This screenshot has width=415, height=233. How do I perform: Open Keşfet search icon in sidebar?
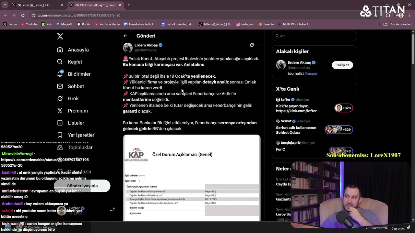(60, 62)
